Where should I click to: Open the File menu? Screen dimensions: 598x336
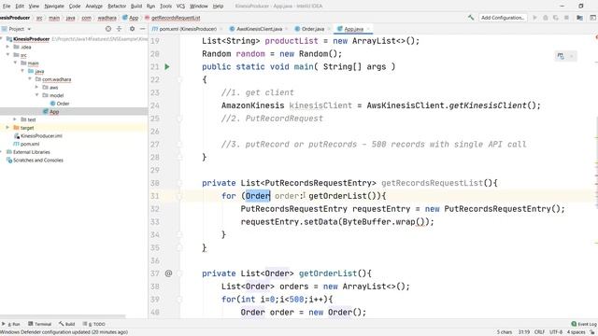click(x=7, y=7)
